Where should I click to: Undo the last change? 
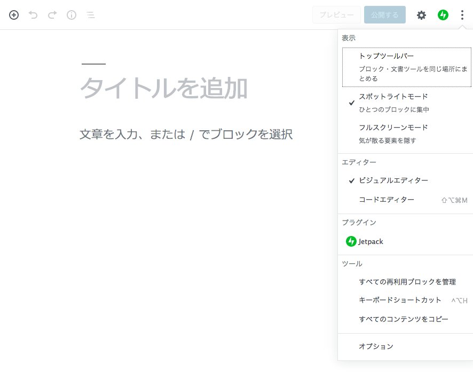[x=33, y=15]
